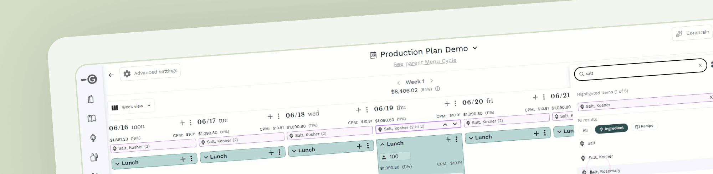Select the Recipe results filter
Image resolution: width=713 pixels, height=174 pixels.
[x=644, y=126]
